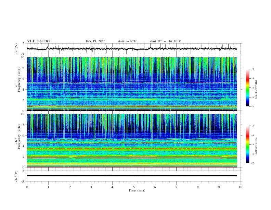Click the lower PSD color scale bar
This screenshot has width=271, height=210.
pos(247,144)
